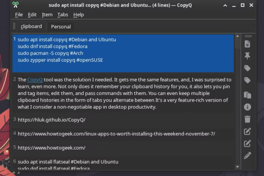264x176 pixels.
Task: Click the pencil icon in the sidebar
Action: (247, 155)
